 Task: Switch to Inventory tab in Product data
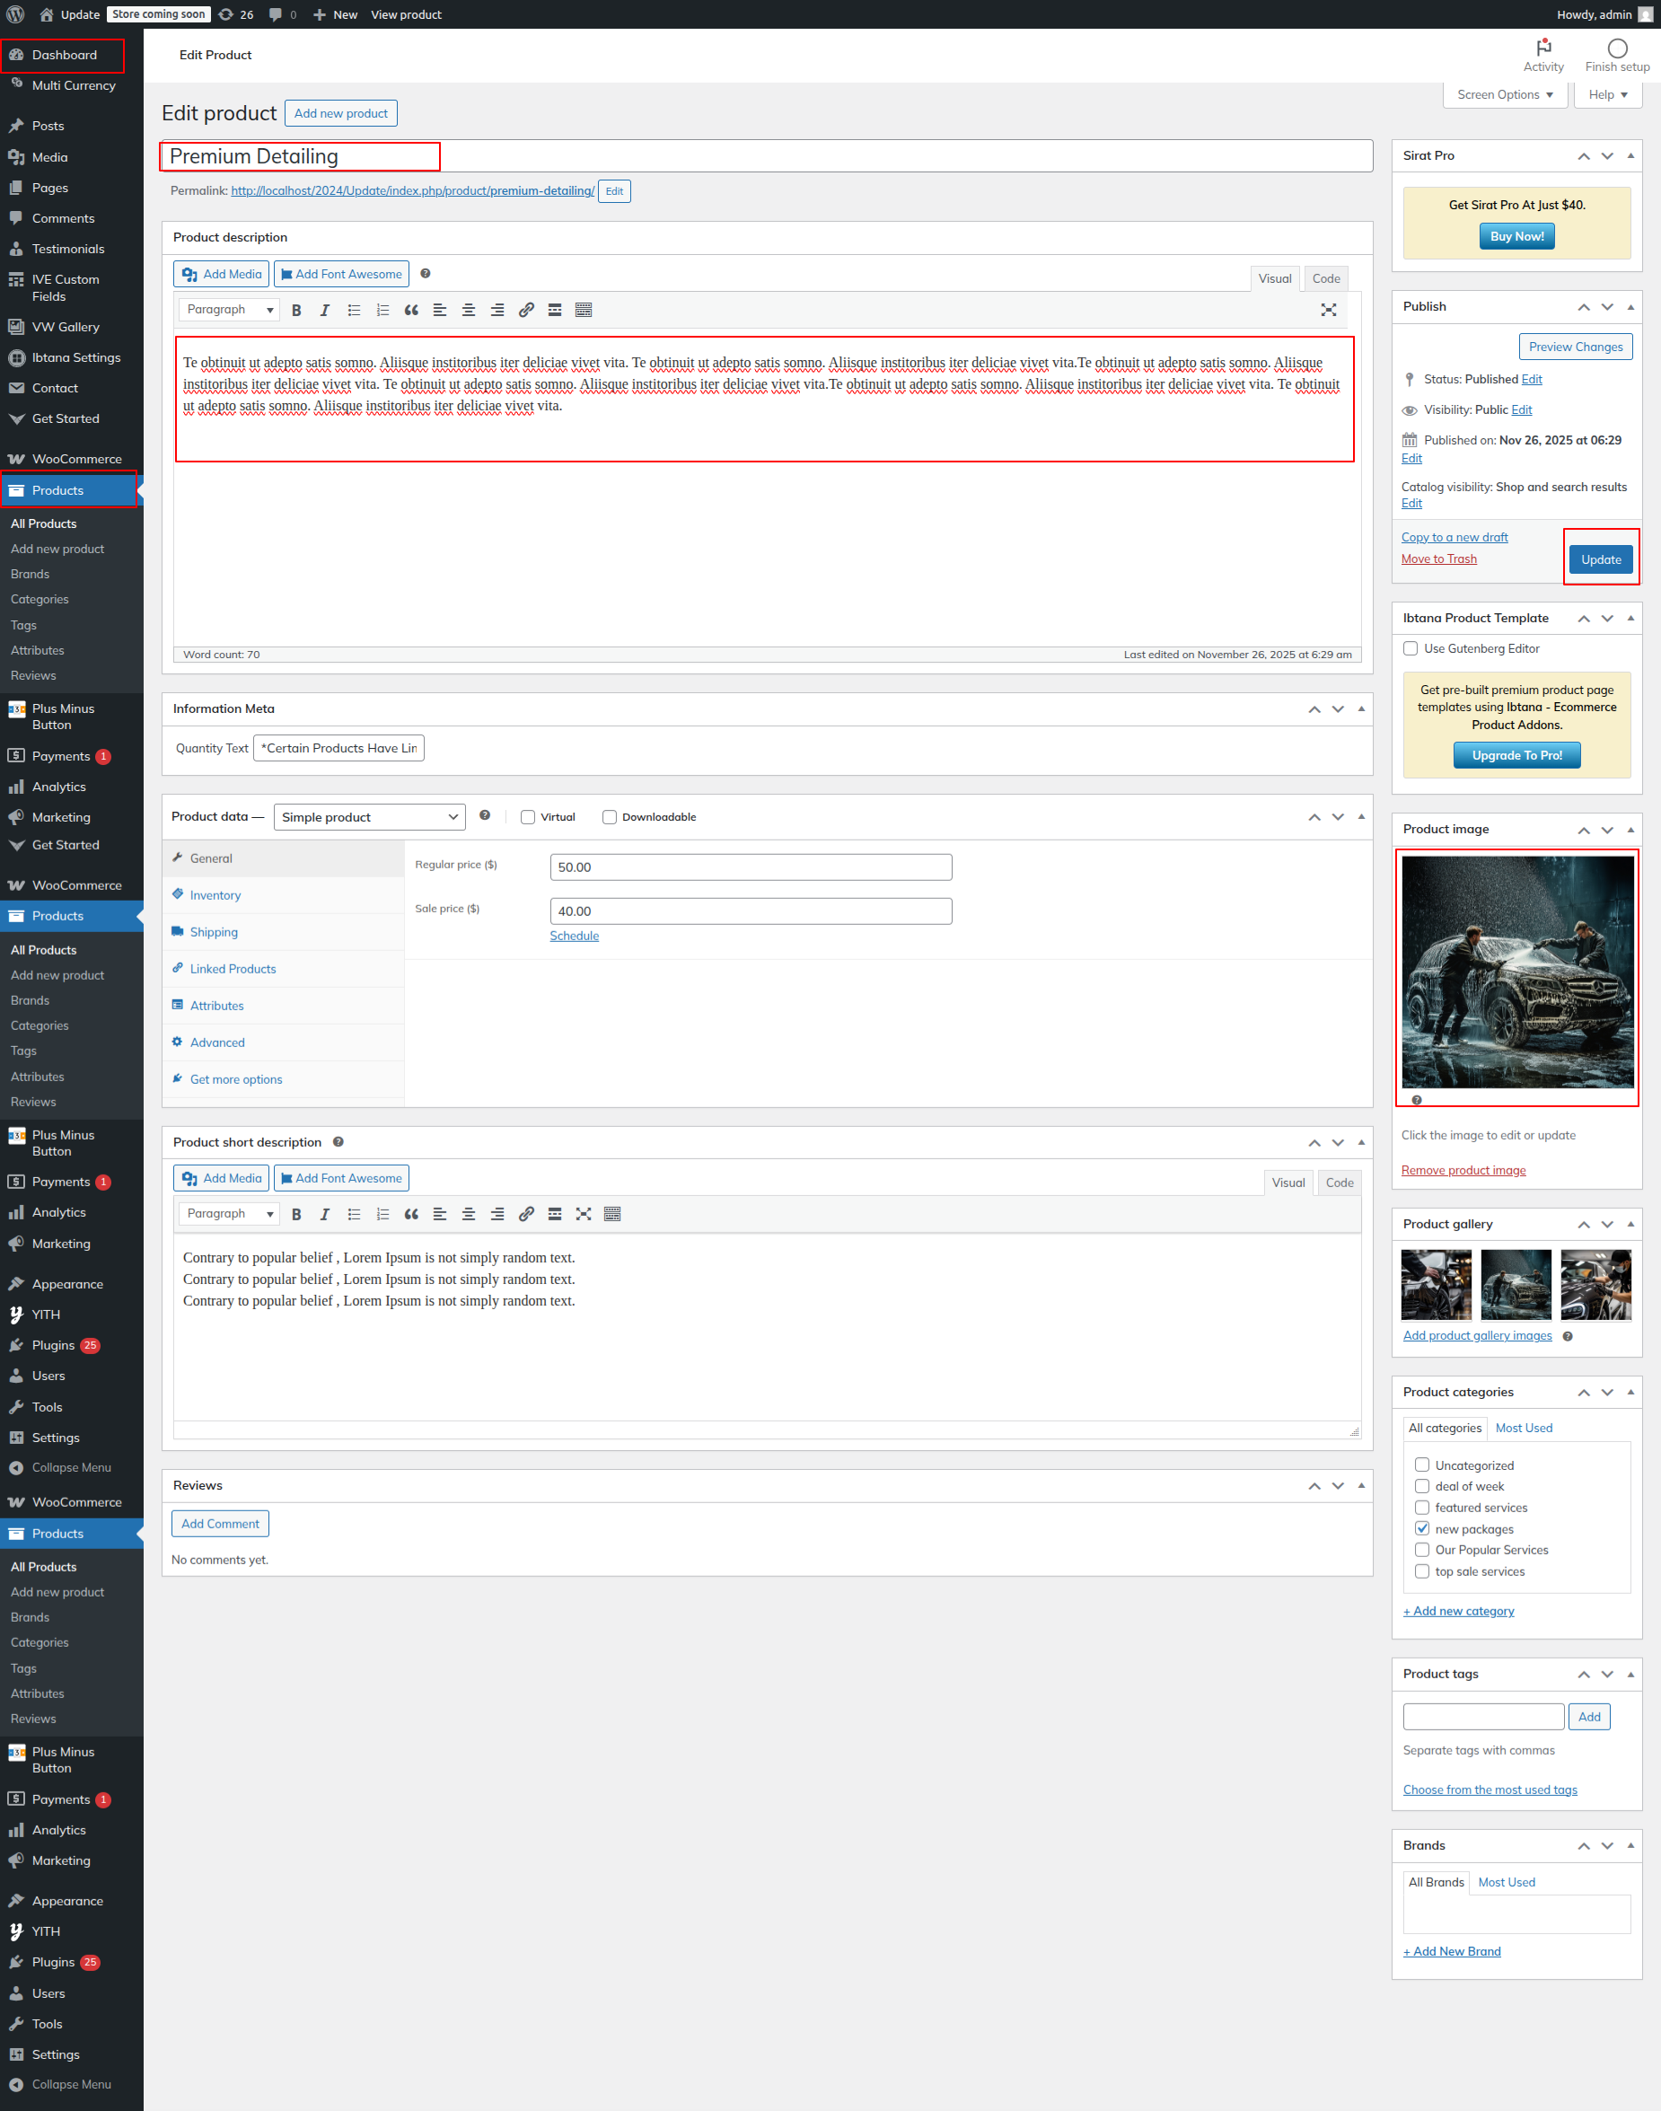pyautogui.click(x=215, y=895)
